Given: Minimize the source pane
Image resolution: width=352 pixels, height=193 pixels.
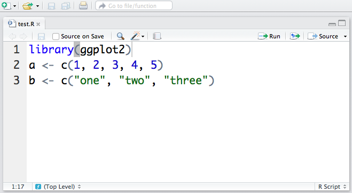Looking at the screenshot, I should pos(332,24).
